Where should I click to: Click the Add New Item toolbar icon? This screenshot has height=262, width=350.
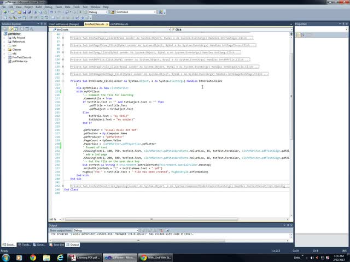coord(12,12)
